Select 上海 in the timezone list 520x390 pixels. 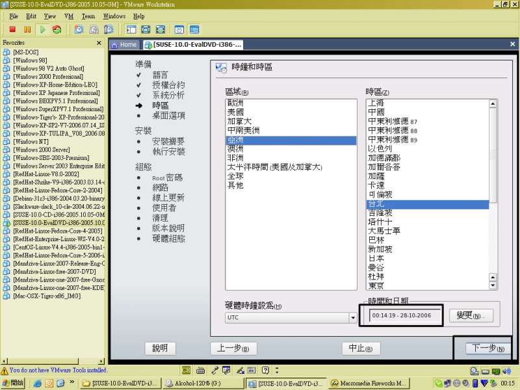[428, 103]
